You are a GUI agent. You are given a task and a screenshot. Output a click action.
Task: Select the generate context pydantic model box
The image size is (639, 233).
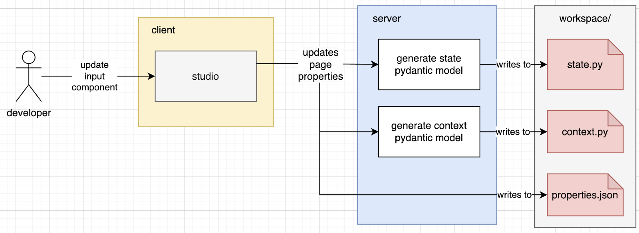pos(429,132)
